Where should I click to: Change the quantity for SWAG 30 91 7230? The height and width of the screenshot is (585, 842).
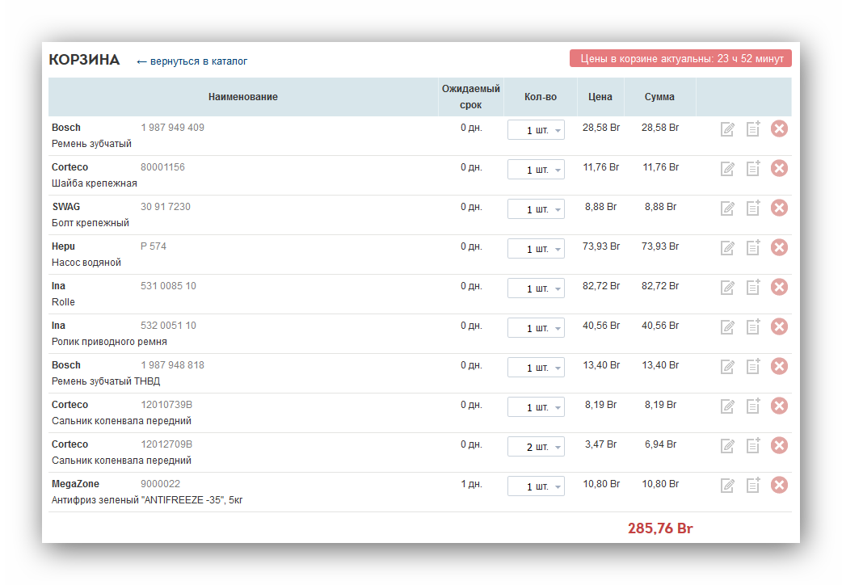pyautogui.click(x=536, y=209)
